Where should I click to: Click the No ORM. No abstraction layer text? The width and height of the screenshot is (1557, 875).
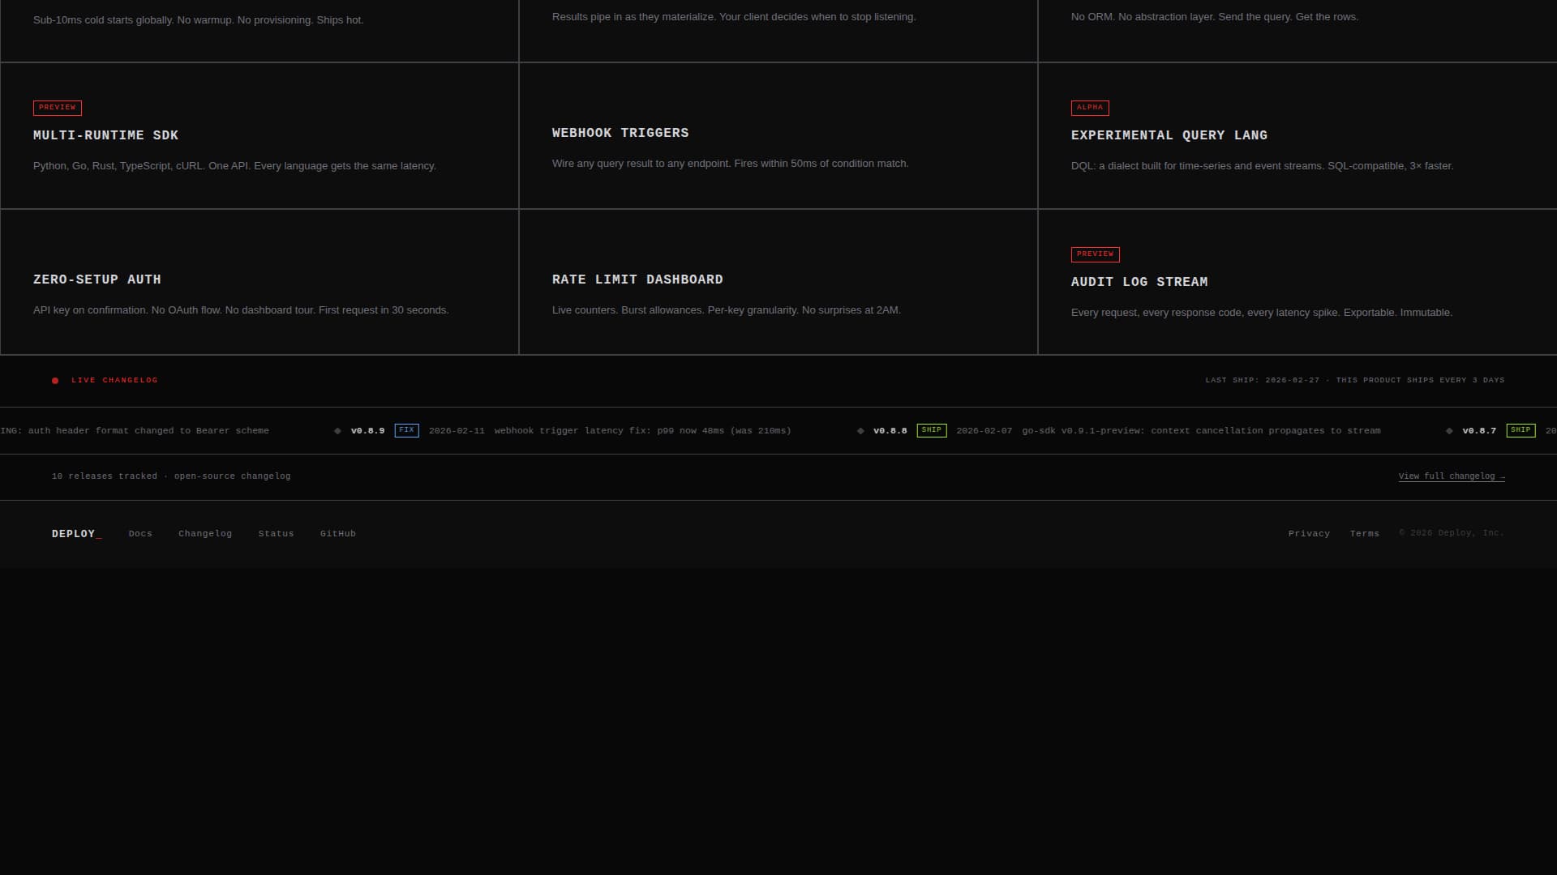pyautogui.click(x=1214, y=17)
